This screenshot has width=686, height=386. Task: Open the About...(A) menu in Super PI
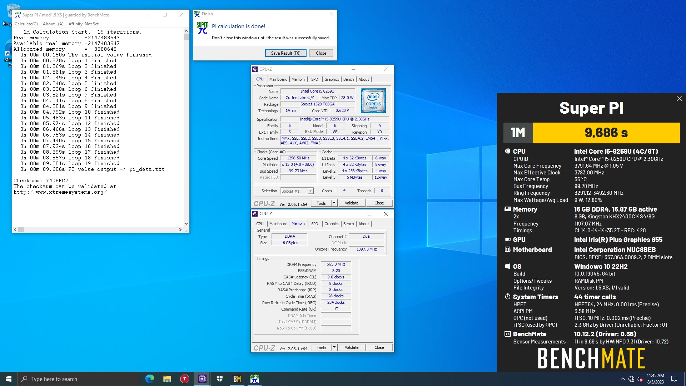pyautogui.click(x=53, y=24)
